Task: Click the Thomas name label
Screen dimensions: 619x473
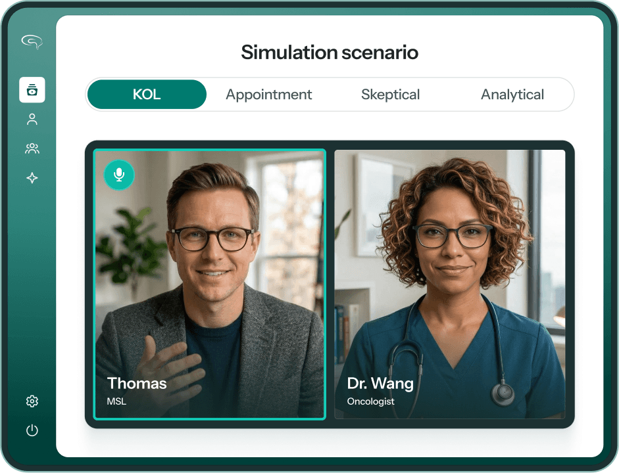Action: point(137,383)
